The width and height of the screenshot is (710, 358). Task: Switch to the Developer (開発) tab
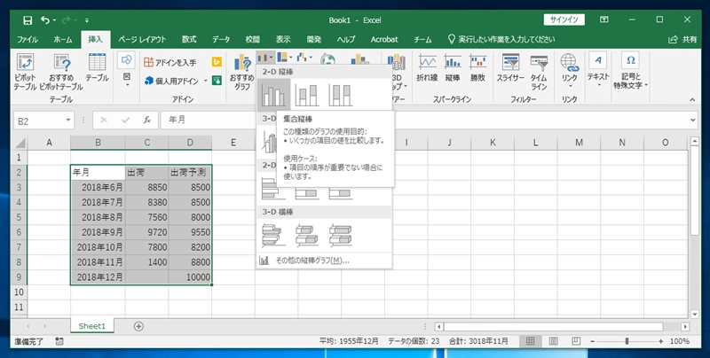314,39
